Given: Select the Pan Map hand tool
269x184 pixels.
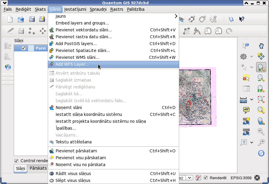Looking at the screenshot, I should pyautogui.click(x=261, y=46).
